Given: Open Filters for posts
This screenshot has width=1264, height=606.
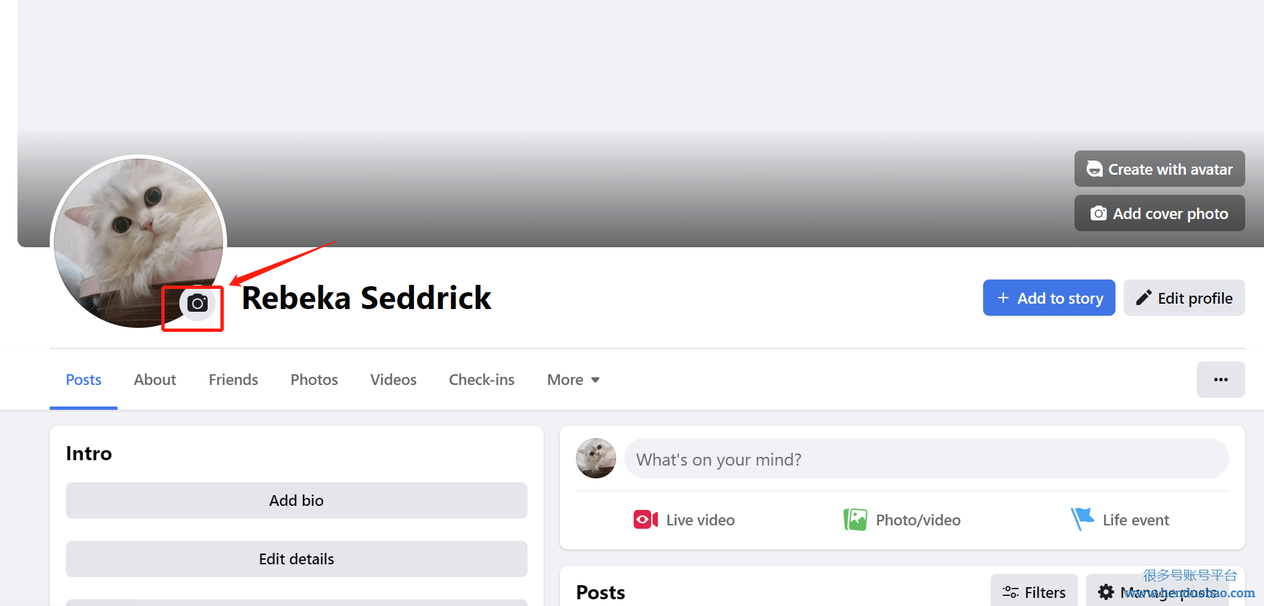Looking at the screenshot, I should (x=1034, y=592).
